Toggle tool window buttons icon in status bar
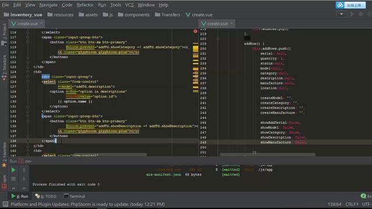372x209 pixels. click(x=5, y=204)
